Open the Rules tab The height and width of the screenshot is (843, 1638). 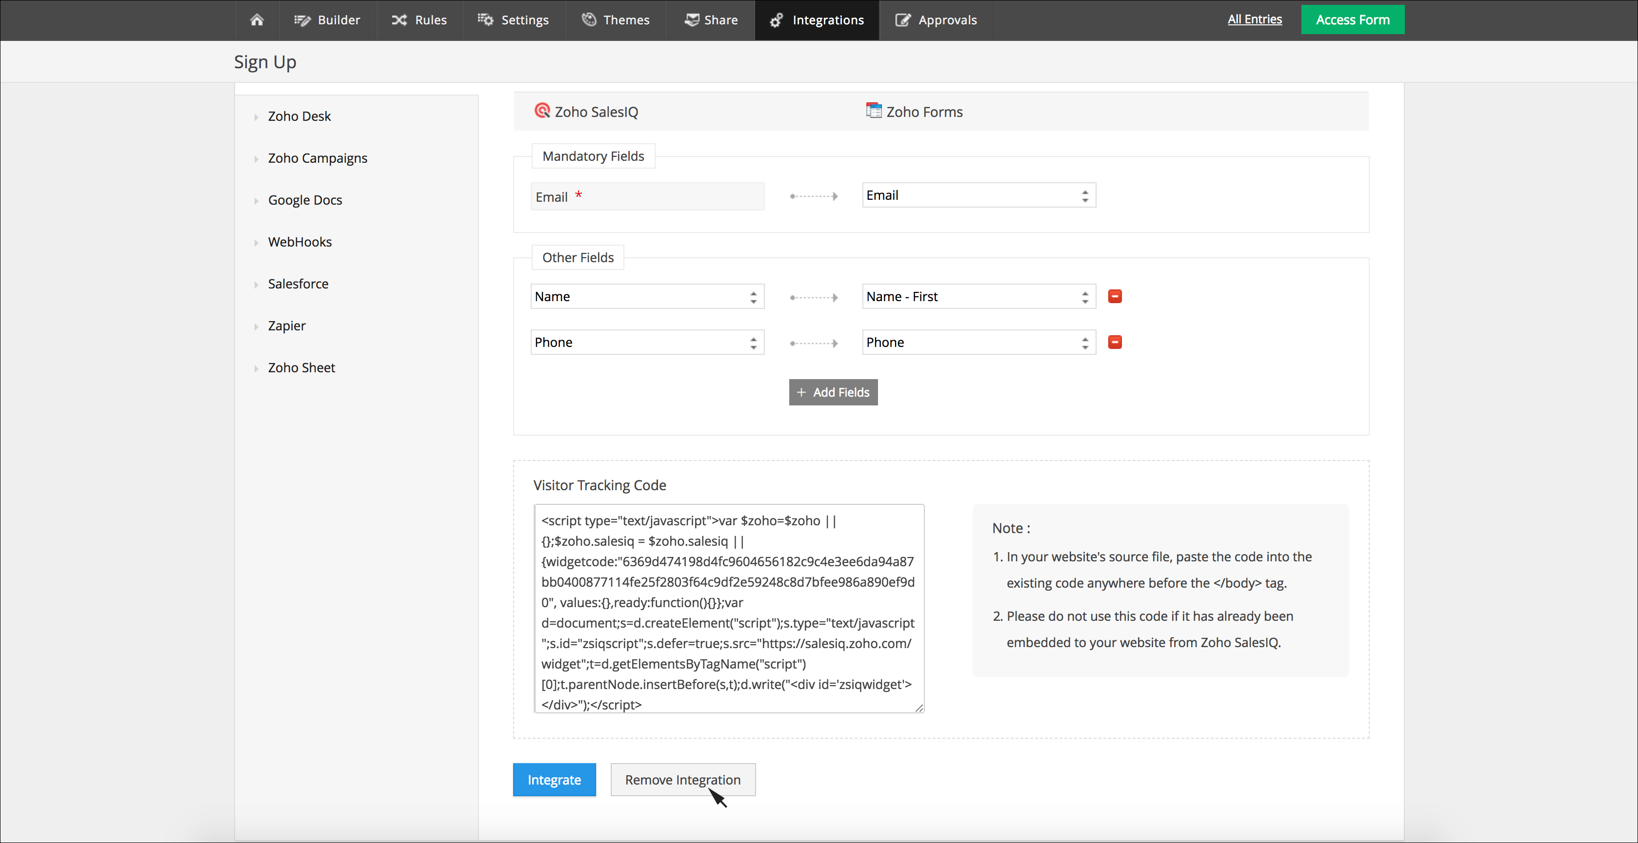click(x=419, y=19)
